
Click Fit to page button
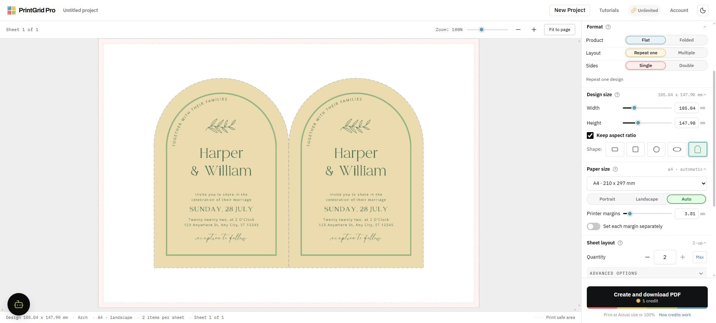click(x=559, y=30)
